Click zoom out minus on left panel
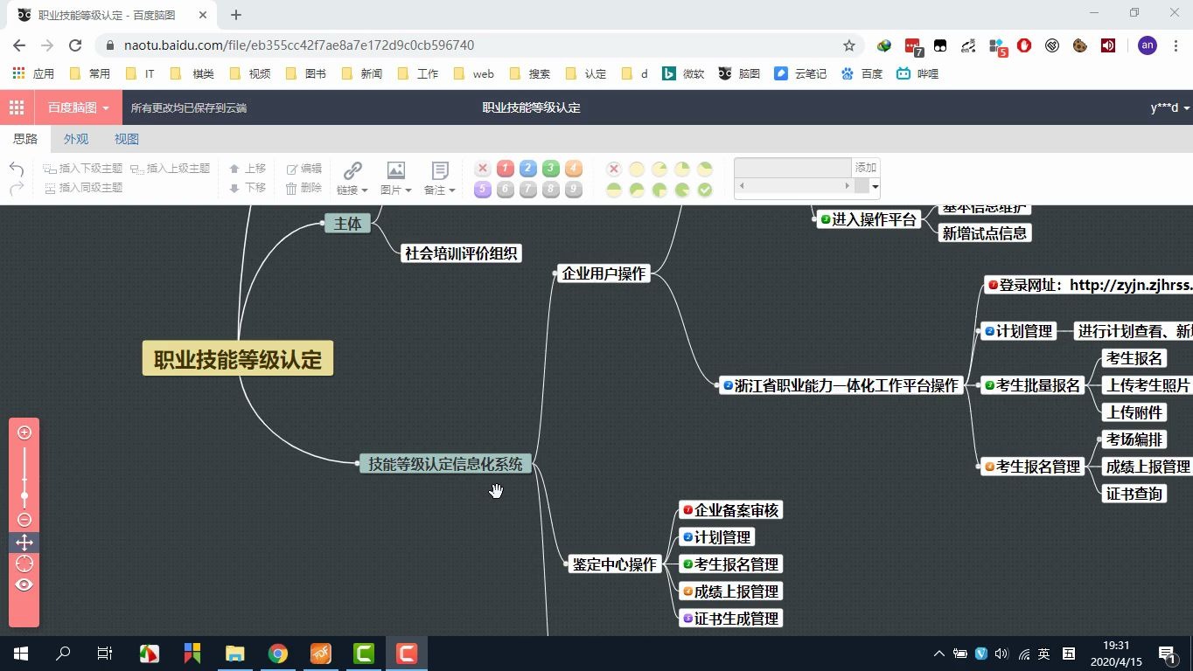Viewport: 1193px width, 671px height. pyautogui.click(x=24, y=520)
